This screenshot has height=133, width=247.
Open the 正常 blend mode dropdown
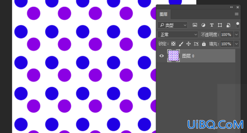point(178,34)
